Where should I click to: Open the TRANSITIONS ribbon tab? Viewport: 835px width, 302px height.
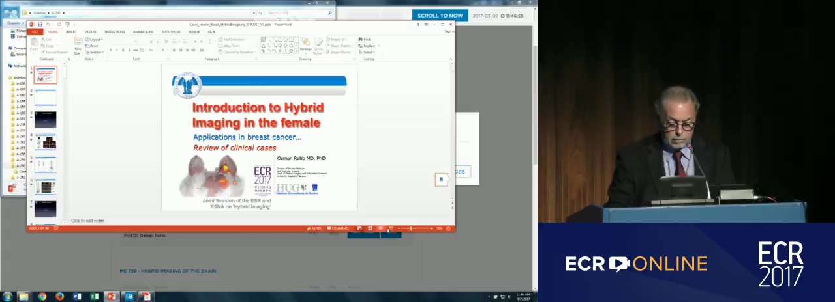[114, 32]
